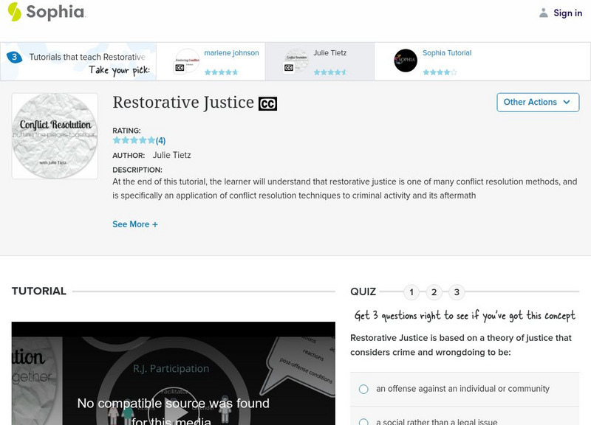Select quiz step 2 marker

pyautogui.click(x=434, y=291)
